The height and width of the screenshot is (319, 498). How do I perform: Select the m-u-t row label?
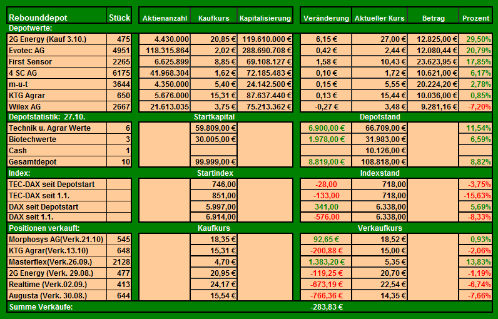tap(56, 84)
